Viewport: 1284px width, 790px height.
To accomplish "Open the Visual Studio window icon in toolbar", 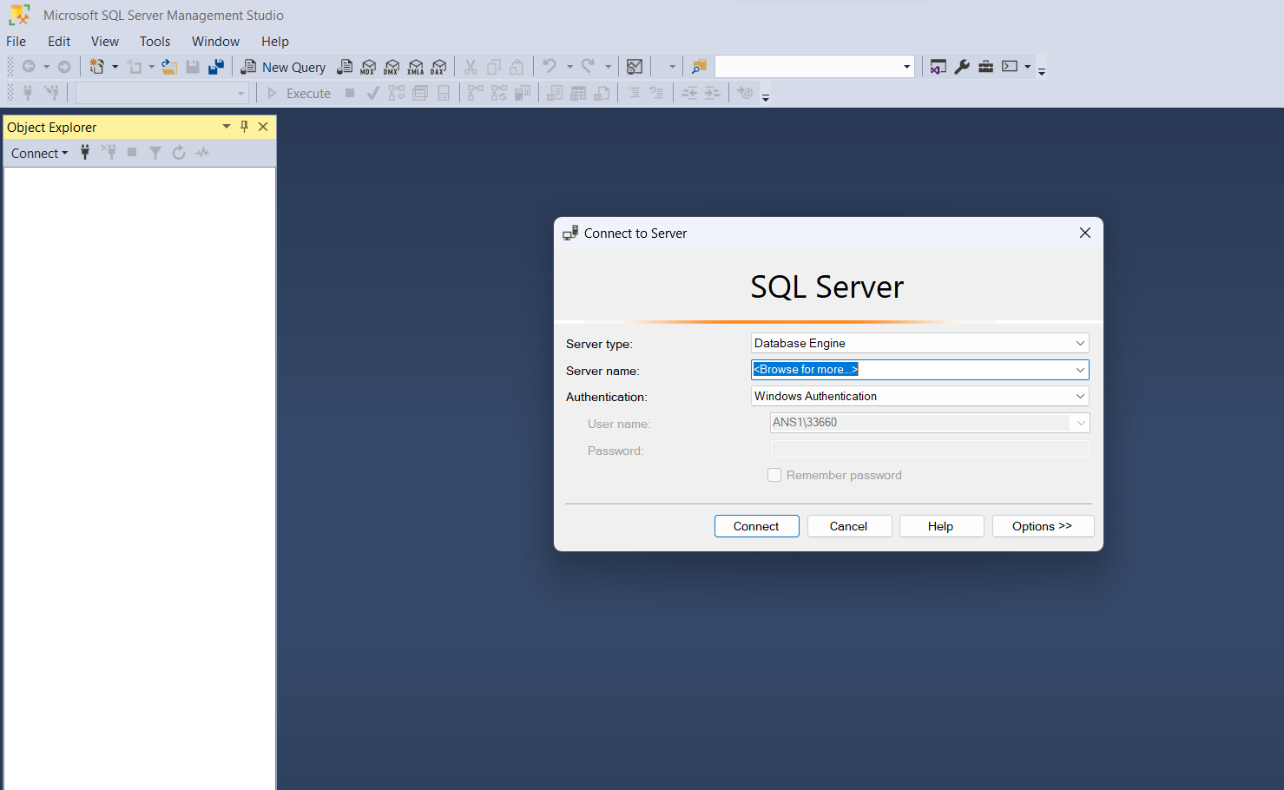I will coord(938,67).
